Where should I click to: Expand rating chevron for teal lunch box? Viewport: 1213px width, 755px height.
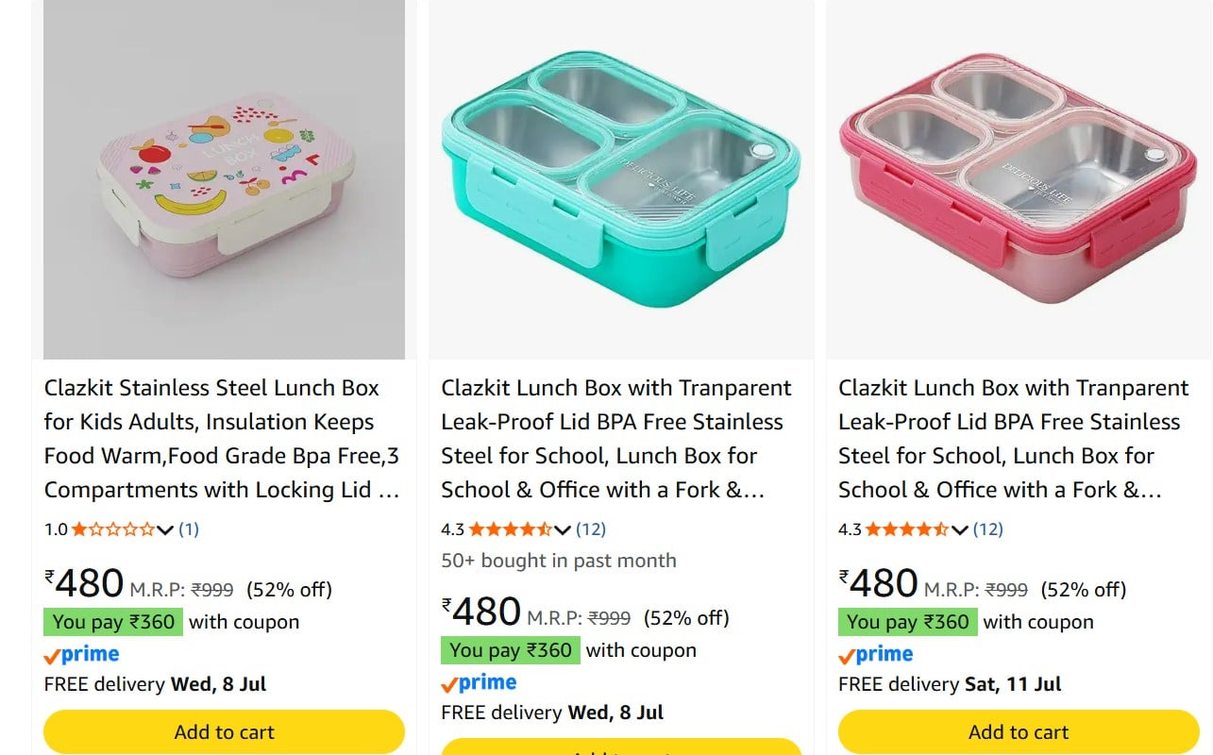[x=563, y=530]
